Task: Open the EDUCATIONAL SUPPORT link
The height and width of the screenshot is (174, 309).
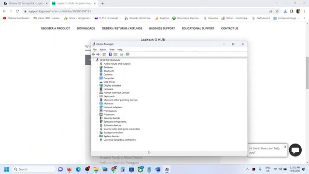Action: (x=198, y=29)
